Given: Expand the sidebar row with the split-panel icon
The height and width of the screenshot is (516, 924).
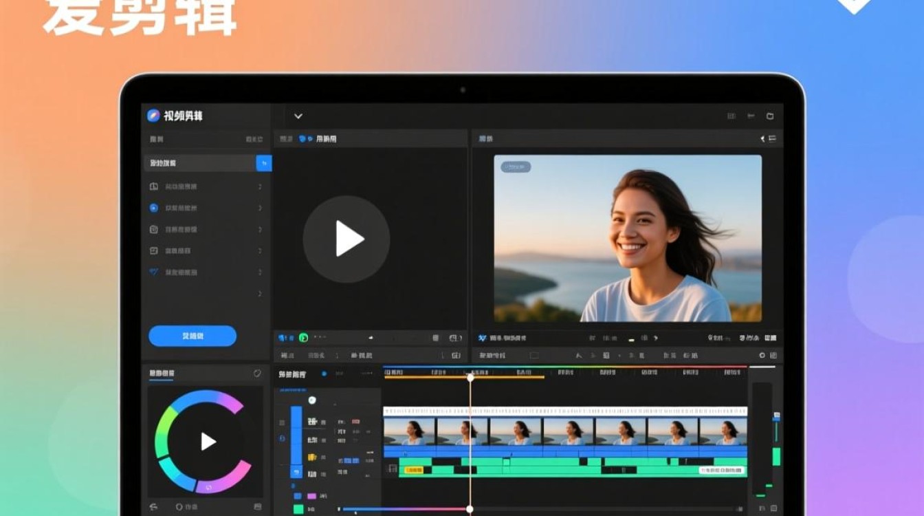Looking at the screenshot, I should point(260,186).
